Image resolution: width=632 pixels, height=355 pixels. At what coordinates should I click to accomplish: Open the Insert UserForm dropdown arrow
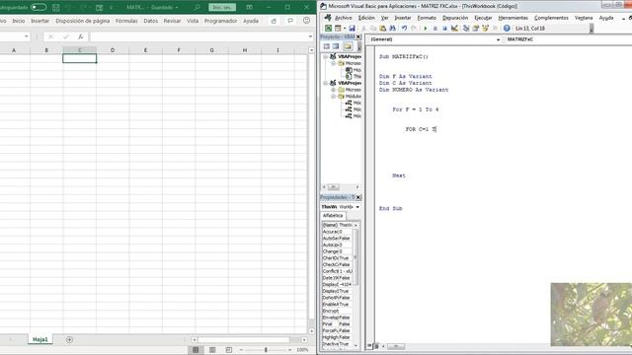[345, 29]
